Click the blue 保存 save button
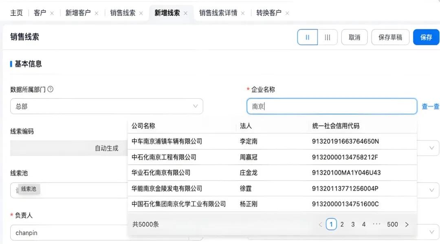Image resolution: width=440 pixels, height=244 pixels. click(426, 37)
